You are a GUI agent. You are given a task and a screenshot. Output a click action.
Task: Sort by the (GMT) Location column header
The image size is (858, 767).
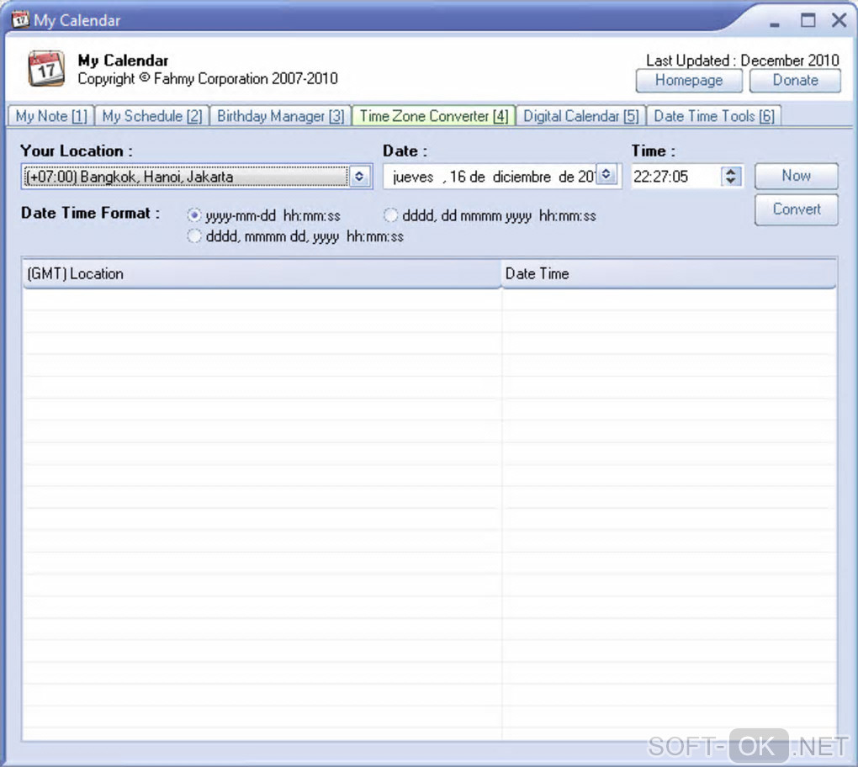point(262,273)
